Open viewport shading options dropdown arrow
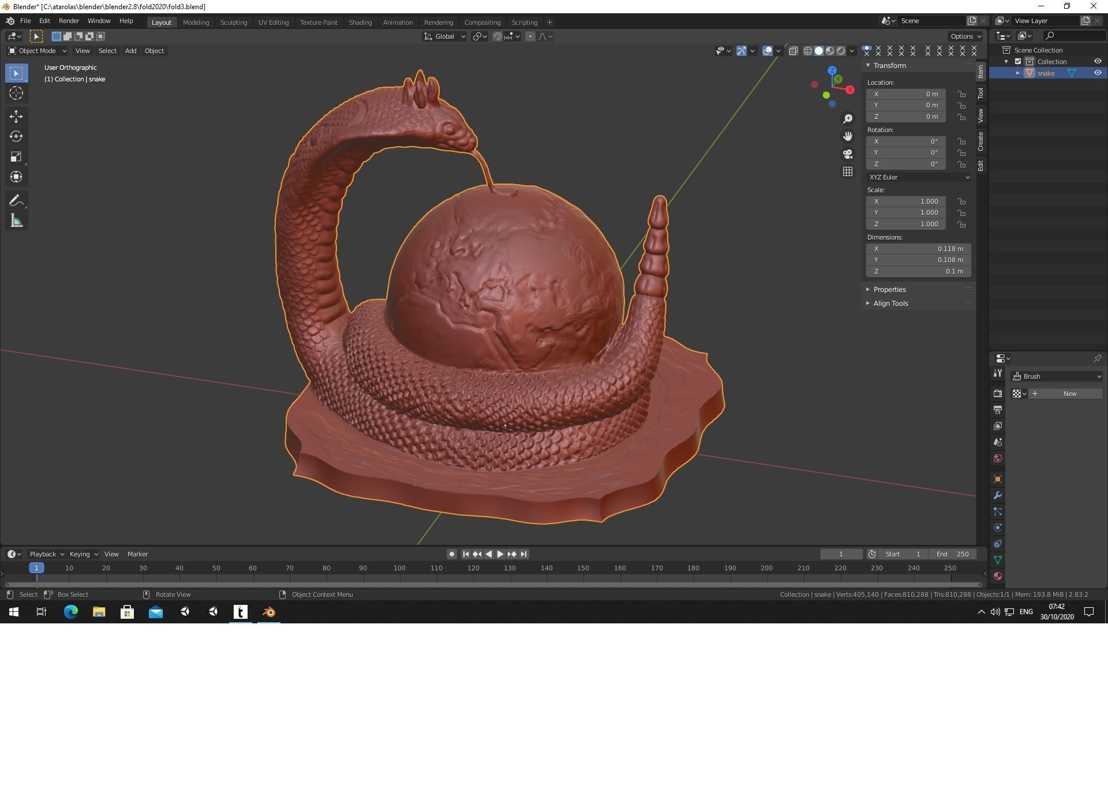This screenshot has height=785, width=1108. (852, 51)
